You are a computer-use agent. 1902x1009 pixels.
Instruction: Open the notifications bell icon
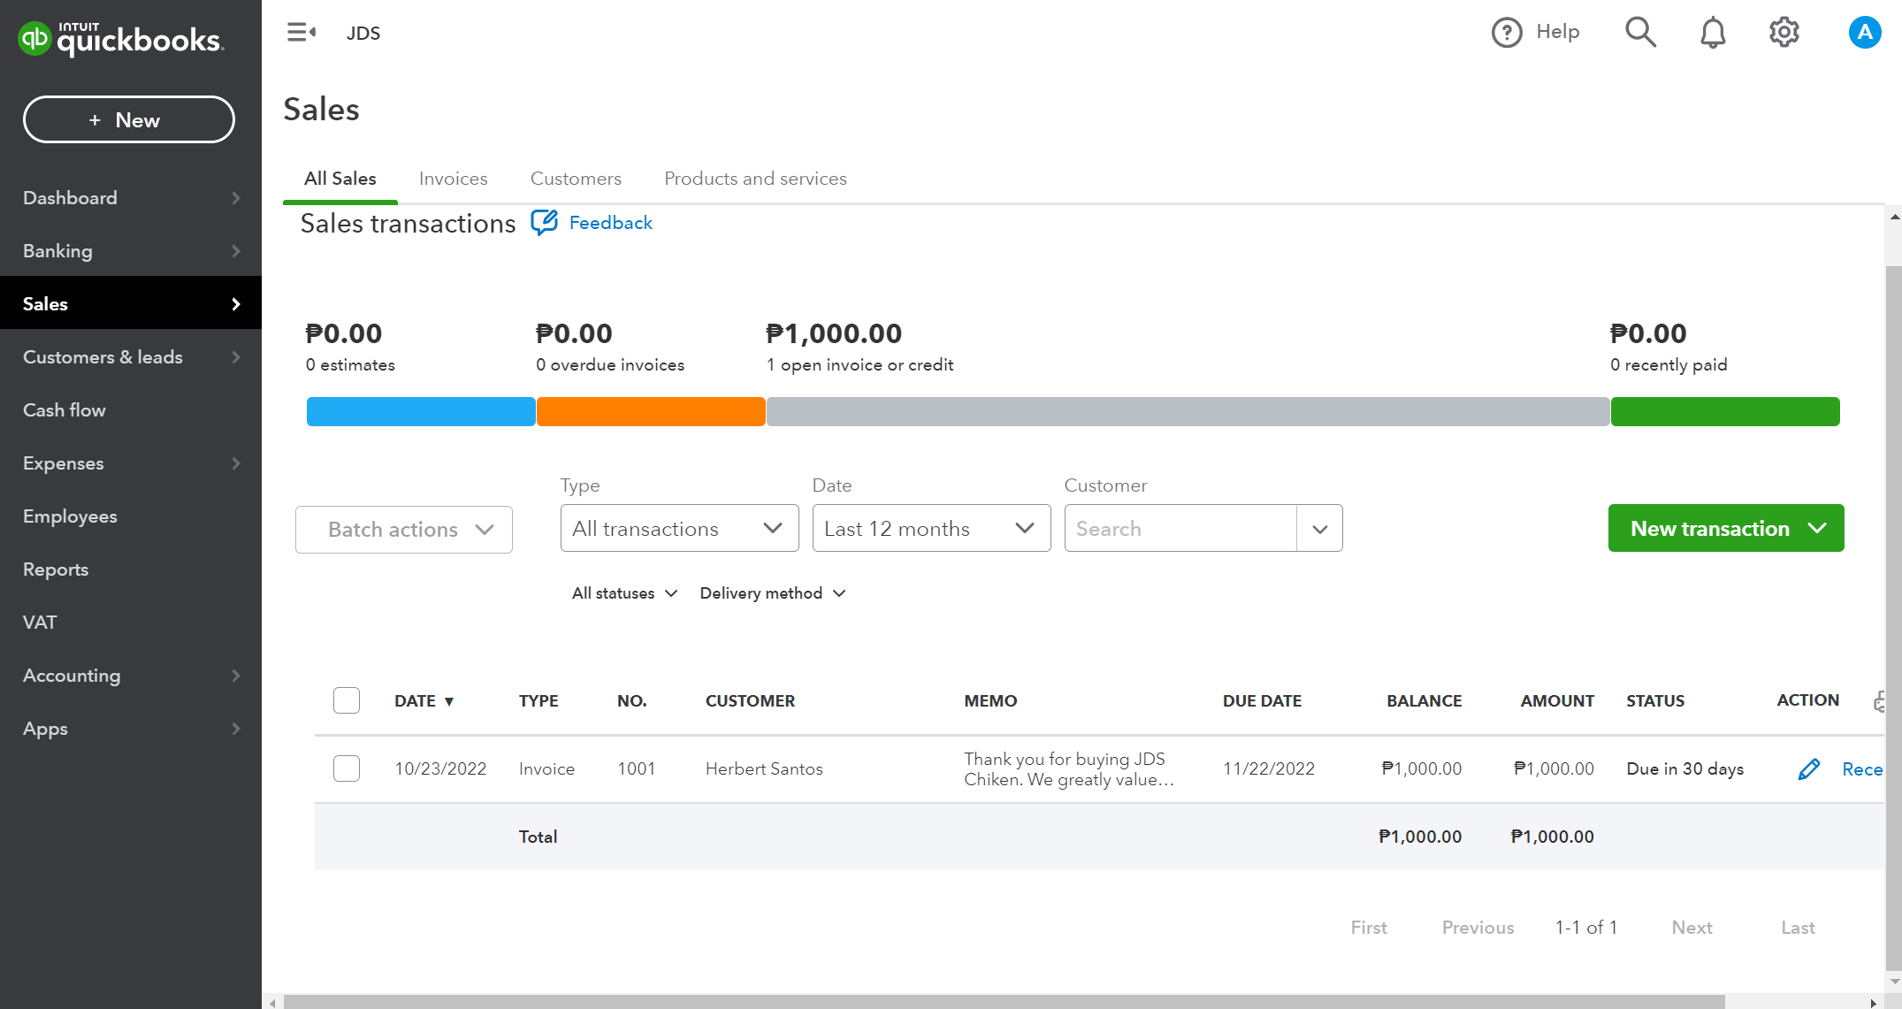click(x=1713, y=33)
